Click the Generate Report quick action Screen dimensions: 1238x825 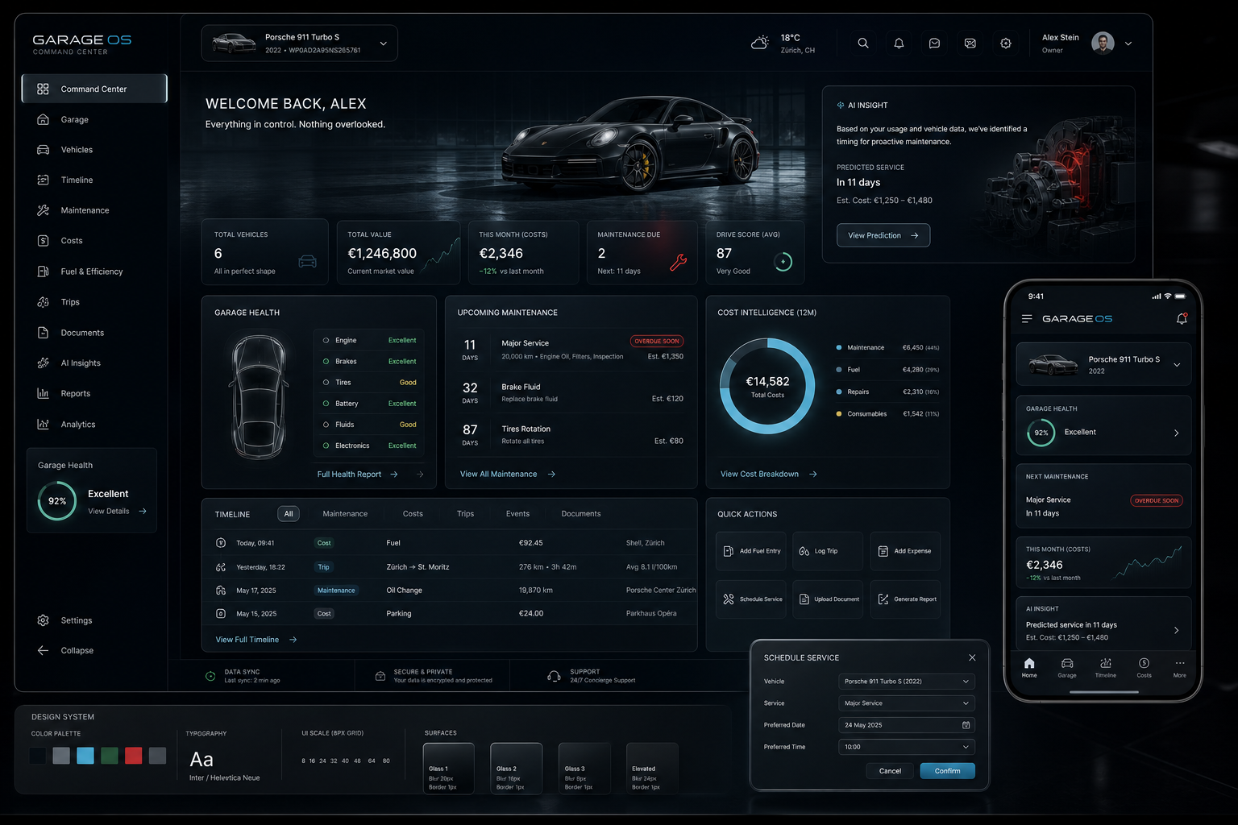[905, 599]
